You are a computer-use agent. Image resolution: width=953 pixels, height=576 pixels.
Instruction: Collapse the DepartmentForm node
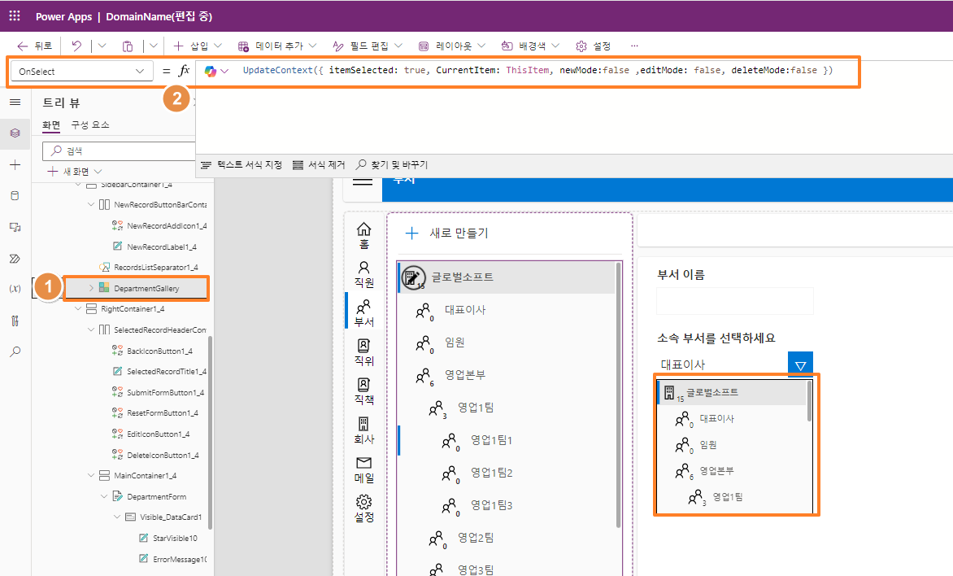pos(104,496)
